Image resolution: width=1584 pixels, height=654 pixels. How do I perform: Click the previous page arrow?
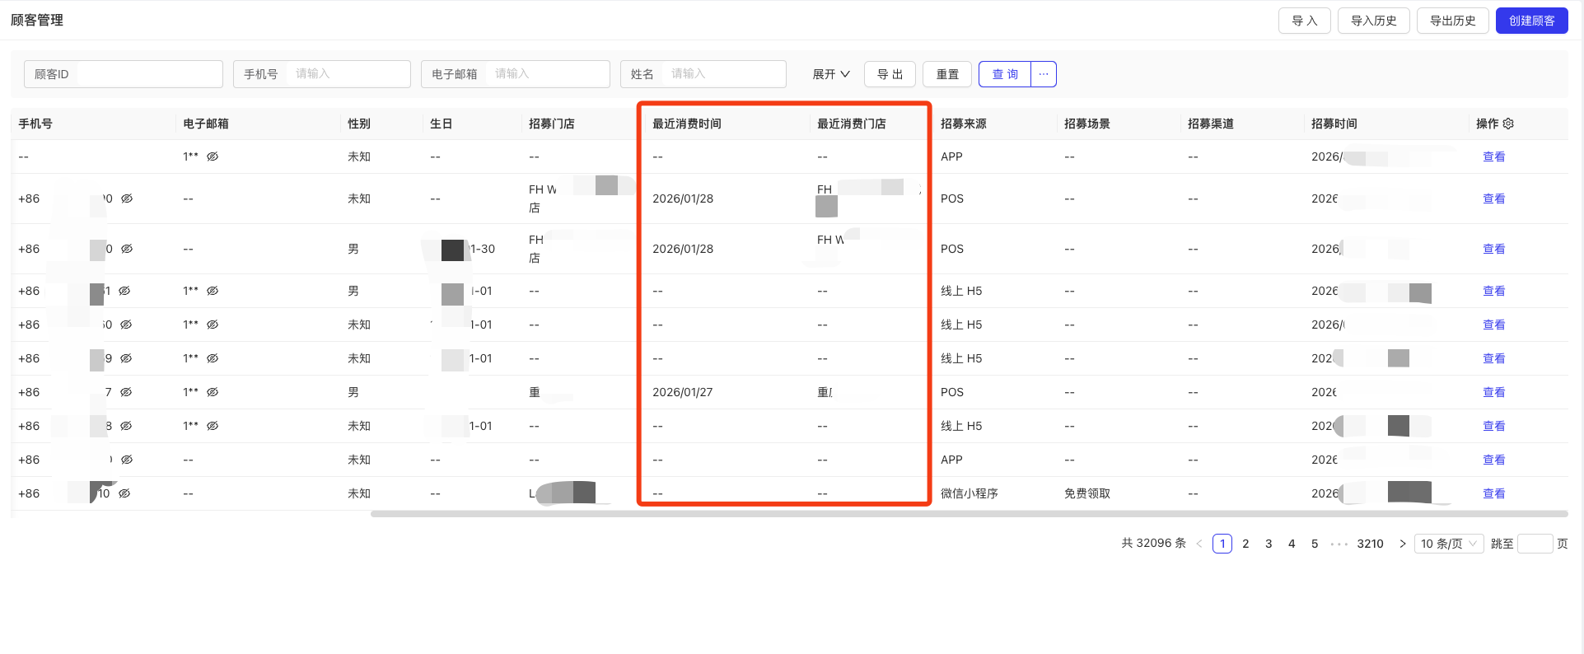pyautogui.click(x=1199, y=544)
